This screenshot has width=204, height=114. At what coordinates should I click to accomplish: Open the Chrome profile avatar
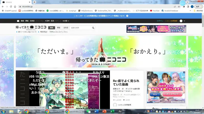pyautogui.click(x=192, y=7)
